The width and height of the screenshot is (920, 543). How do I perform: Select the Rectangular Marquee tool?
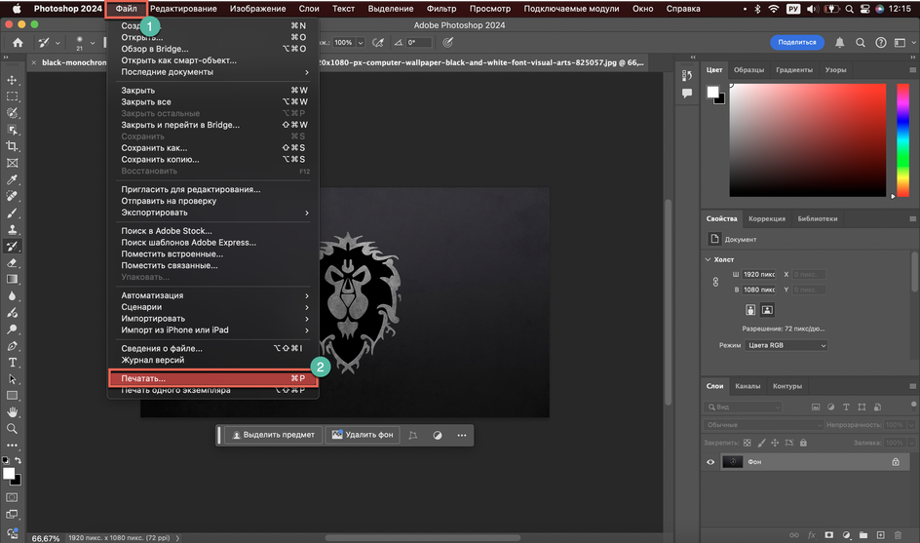12,97
